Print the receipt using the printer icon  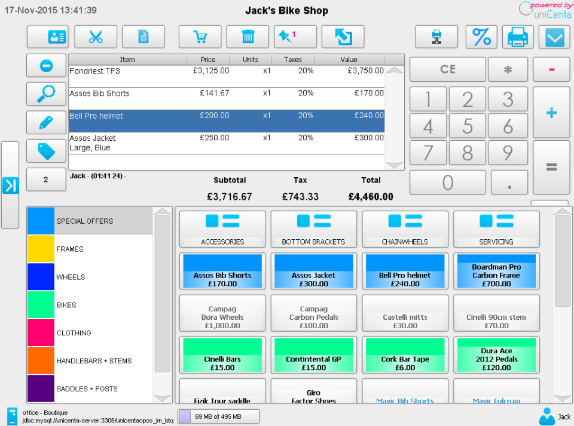517,36
